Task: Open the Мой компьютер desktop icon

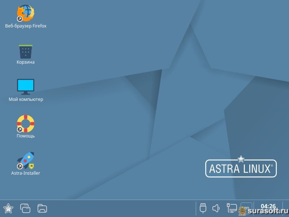Action: (x=26, y=87)
